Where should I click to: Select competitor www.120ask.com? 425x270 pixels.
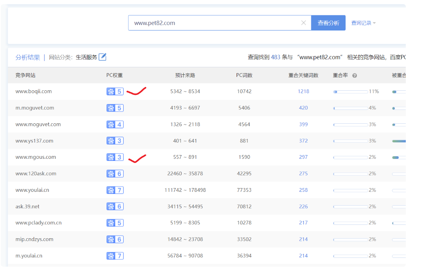pyautogui.click(x=36, y=173)
